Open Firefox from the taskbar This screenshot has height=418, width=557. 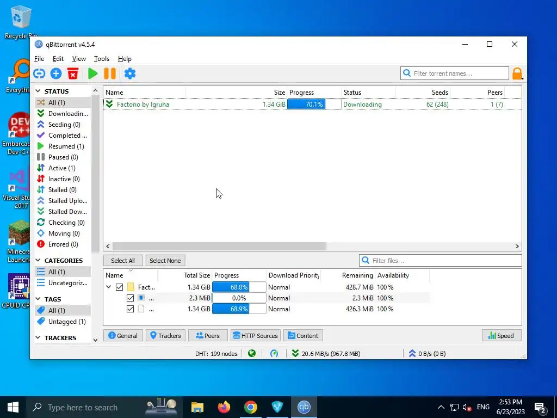(224, 407)
